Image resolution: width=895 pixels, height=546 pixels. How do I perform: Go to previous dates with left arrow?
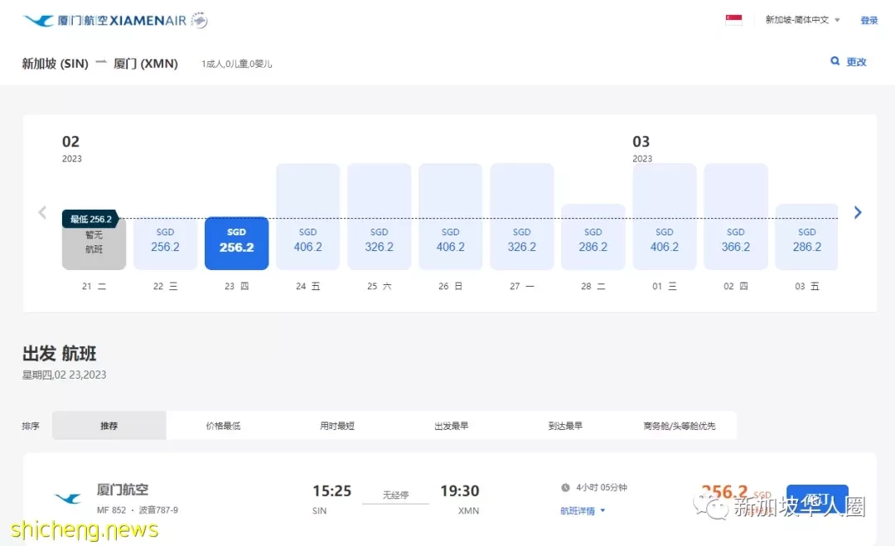tap(42, 212)
